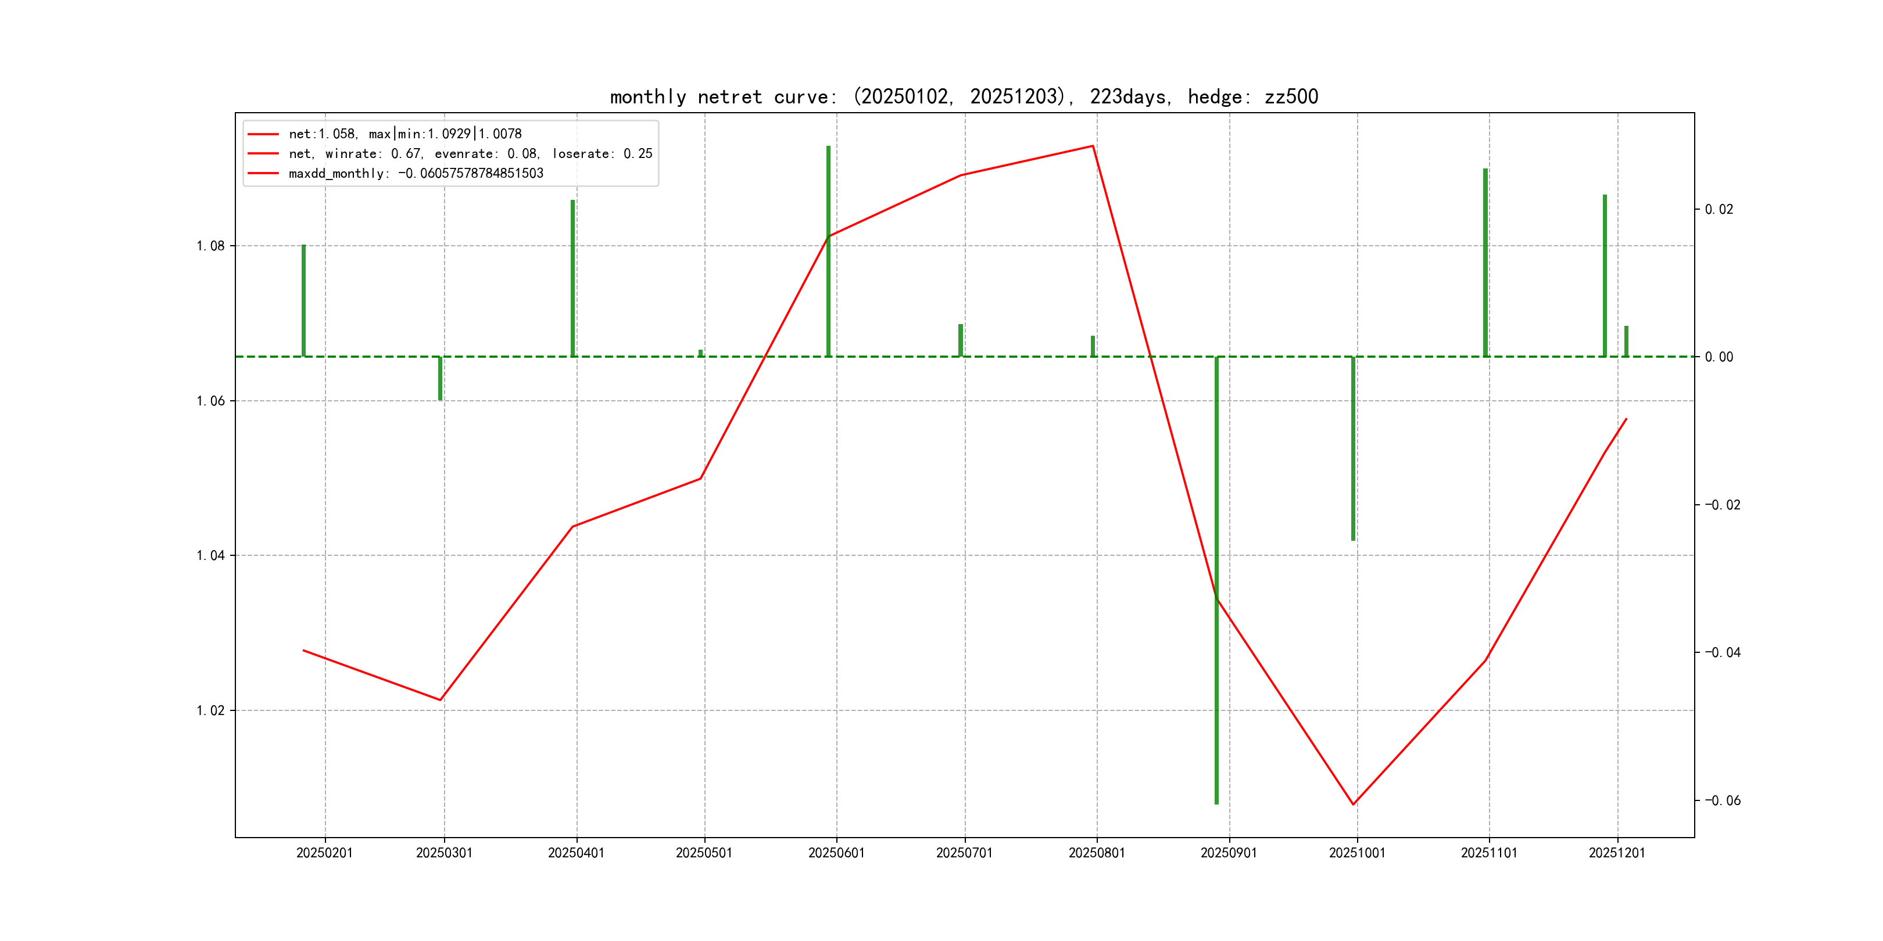Image resolution: width=1883 pixels, height=941 pixels.
Task: Click the 1.08 left axis label
Action: point(210,246)
